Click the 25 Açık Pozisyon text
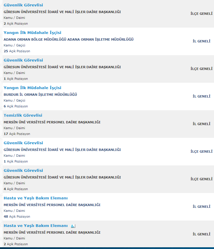The image size is (214, 249). pyautogui.click(x=17, y=51)
